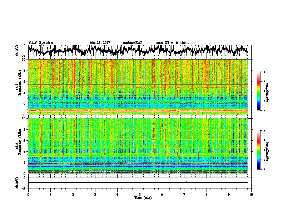Click the ch.1 spectrogram's color scale bar
283x218 pixels.
click(258, 91)
